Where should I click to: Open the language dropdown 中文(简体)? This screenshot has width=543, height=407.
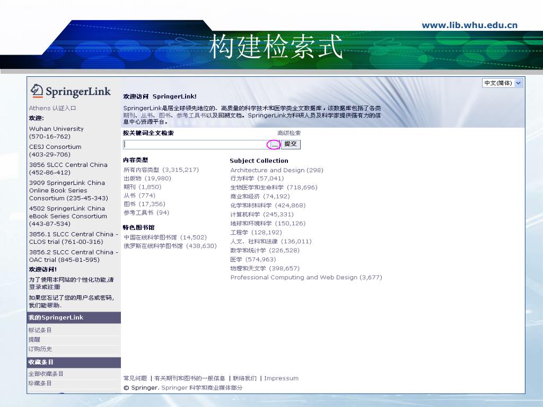(502, 83)
